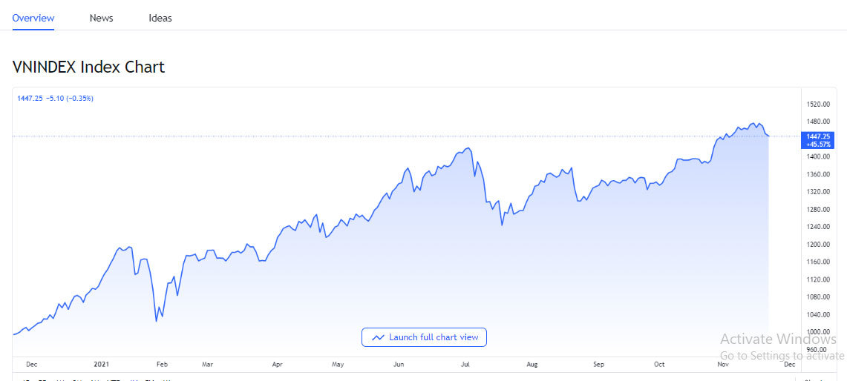Viewport: 847px width, 381px height.
Task: Switch to the Overview tab
Action: click(33, 18)
